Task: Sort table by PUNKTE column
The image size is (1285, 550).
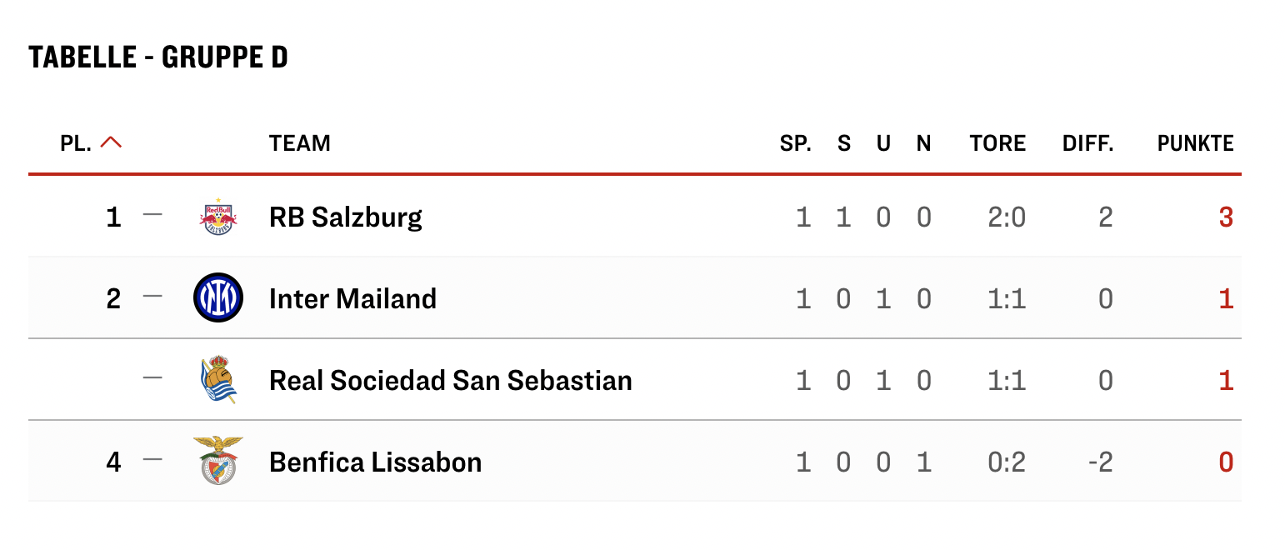Action: click(x=1195, y=143)
